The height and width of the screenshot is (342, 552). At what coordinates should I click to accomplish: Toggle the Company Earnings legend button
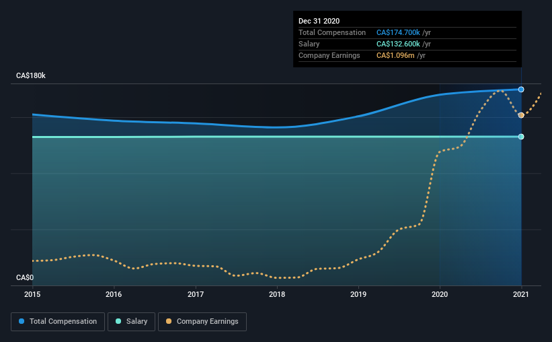202,322
